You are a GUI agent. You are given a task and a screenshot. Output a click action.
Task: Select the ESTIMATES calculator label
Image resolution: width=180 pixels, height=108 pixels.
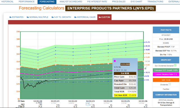click(18, 17)
